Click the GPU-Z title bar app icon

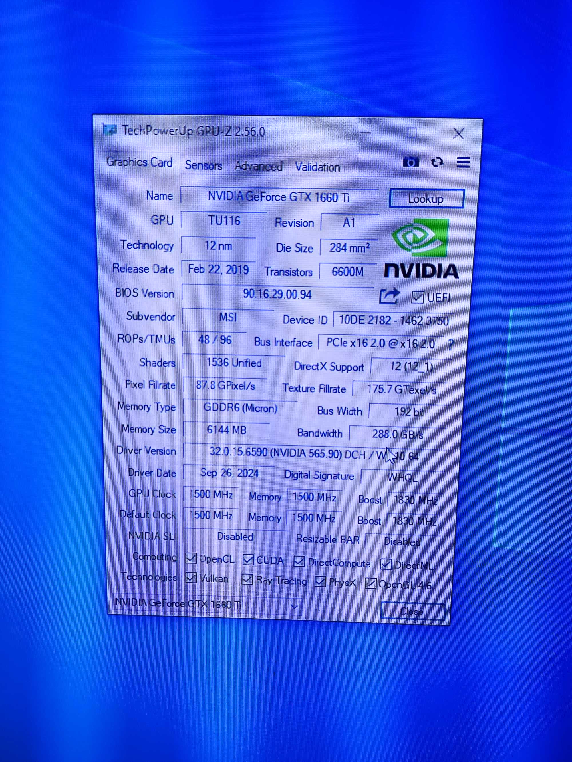click(x=109, y=130)
